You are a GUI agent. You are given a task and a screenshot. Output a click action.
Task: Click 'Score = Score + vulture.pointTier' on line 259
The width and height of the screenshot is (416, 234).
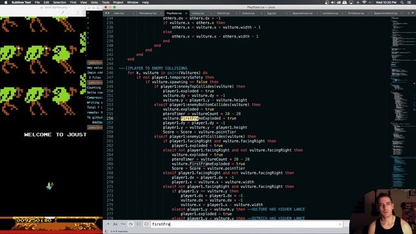point(200,132)
